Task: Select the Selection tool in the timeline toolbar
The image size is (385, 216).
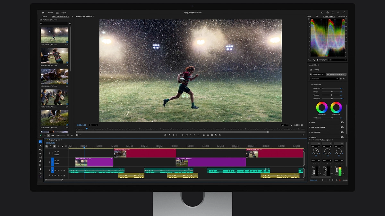Action: [40, 142]
